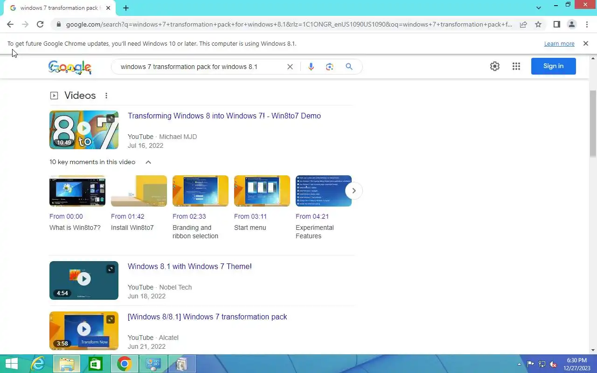The width and height of the screenshot is (597, 373).
Task: Play the 3:58 Alcatel video thumbnail
Action: [x=84, y=331]
